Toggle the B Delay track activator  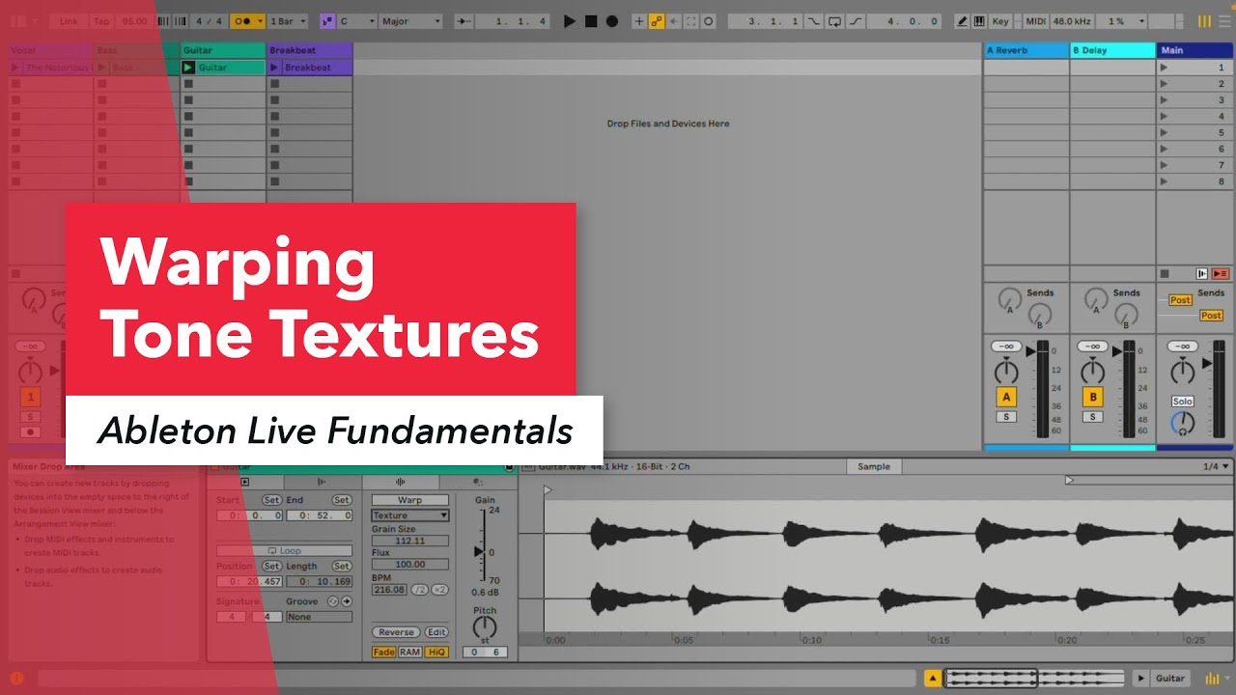click(x=1093, y=398)
